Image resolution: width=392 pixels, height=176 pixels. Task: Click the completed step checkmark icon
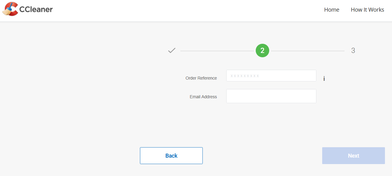pyautogui.click(x=172, y=51)
